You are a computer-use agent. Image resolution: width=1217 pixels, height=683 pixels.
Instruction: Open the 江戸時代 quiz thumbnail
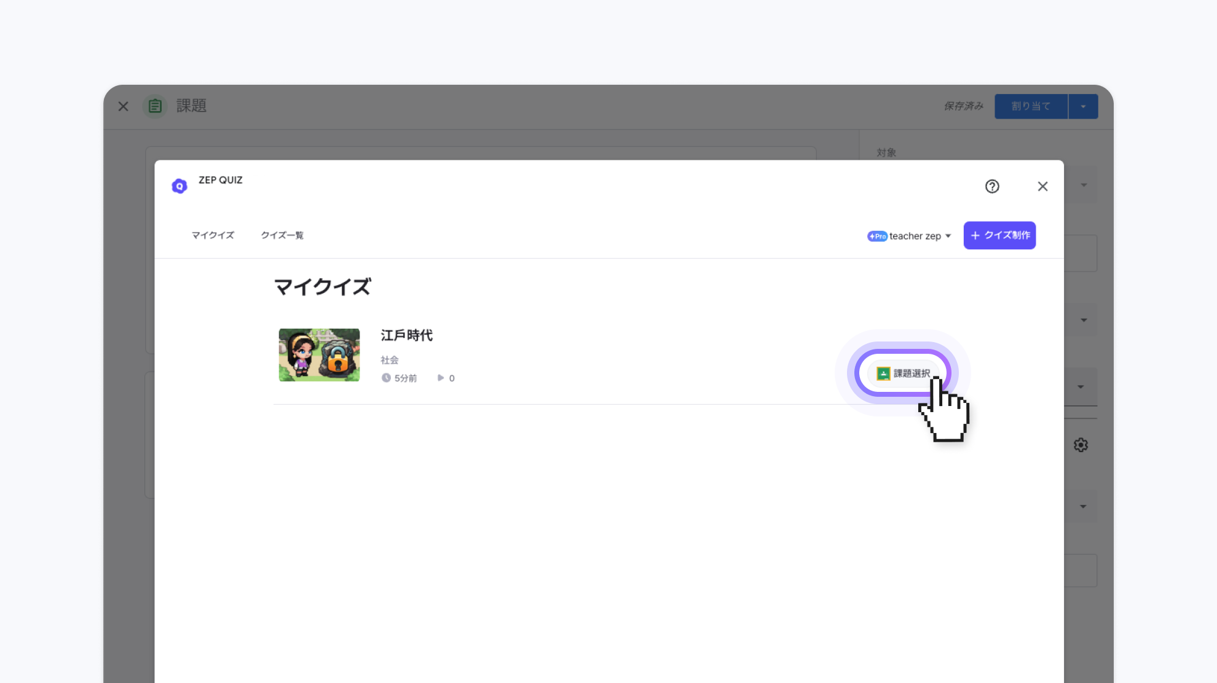(319, 355)
